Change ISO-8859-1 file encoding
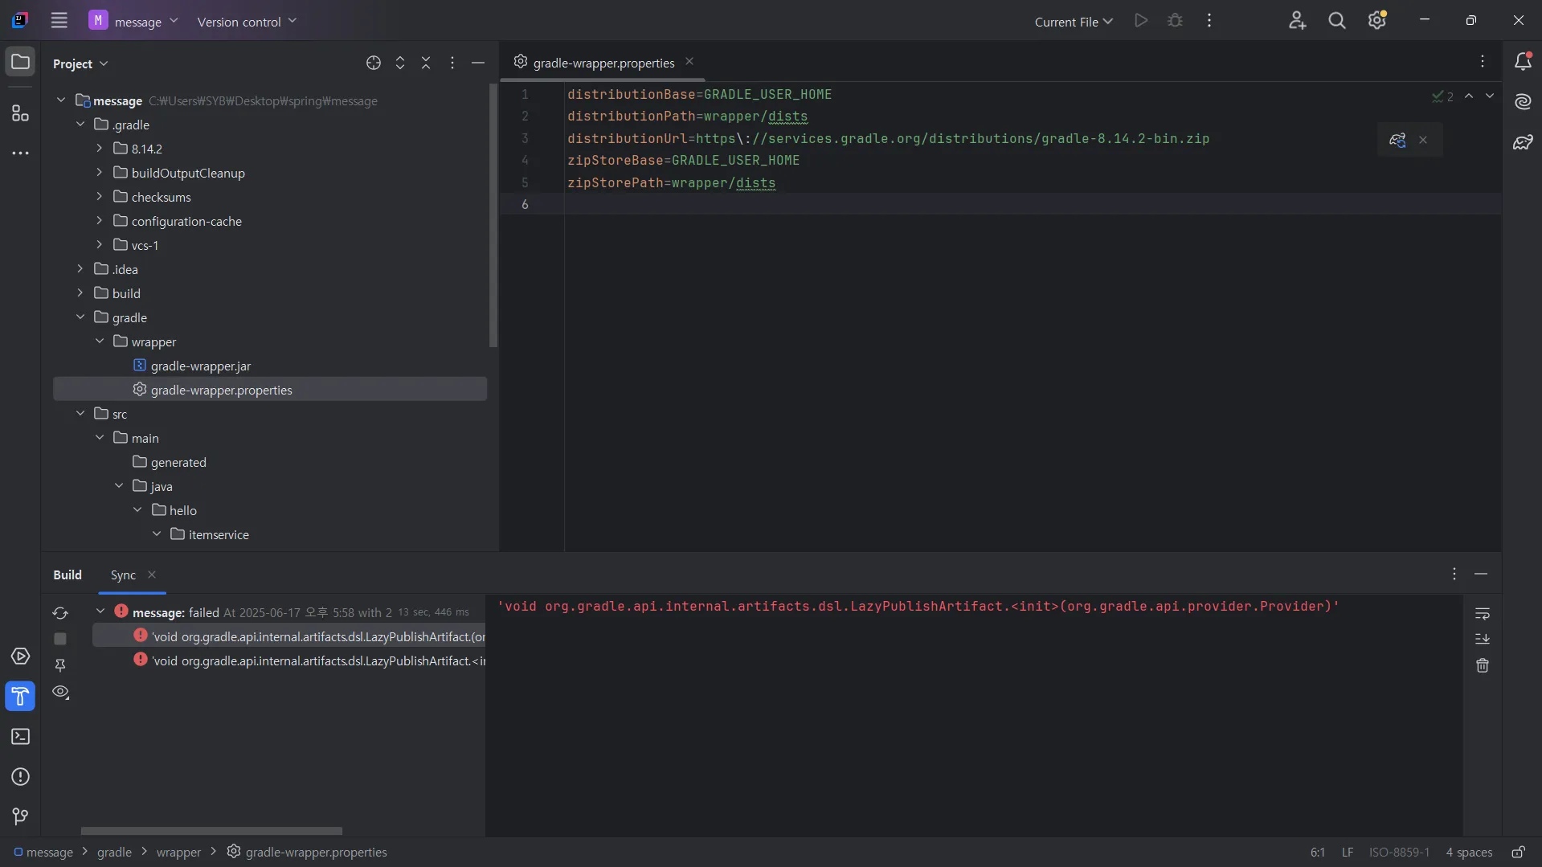 1399,852
